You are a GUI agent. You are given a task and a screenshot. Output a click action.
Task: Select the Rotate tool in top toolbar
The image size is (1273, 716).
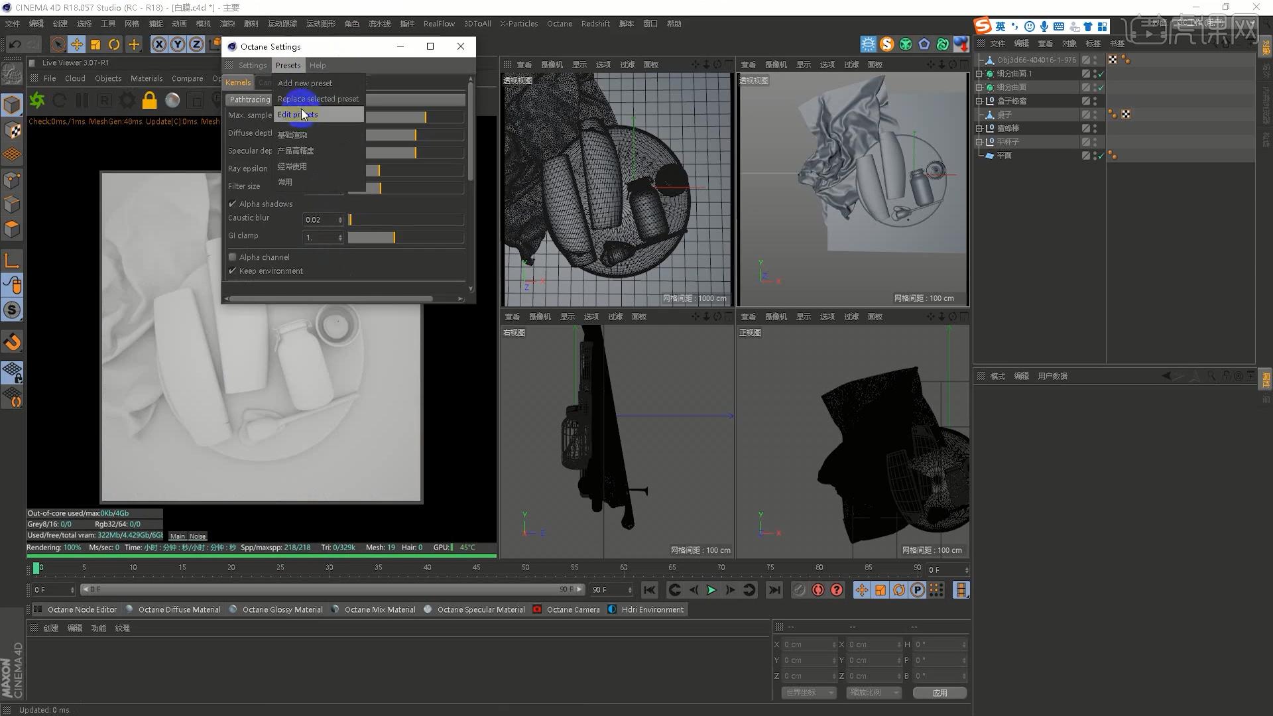point(114,44)
